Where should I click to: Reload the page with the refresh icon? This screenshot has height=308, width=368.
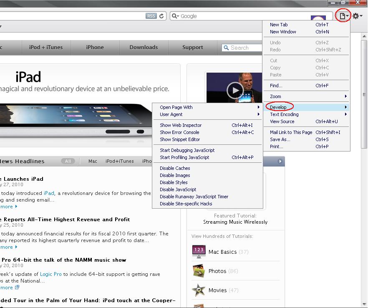pyautogui.click(x=162, y=16)
